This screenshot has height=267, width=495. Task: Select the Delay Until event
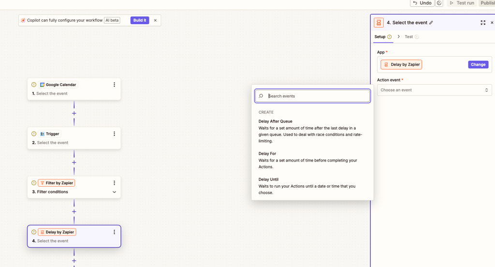[312, 186]
